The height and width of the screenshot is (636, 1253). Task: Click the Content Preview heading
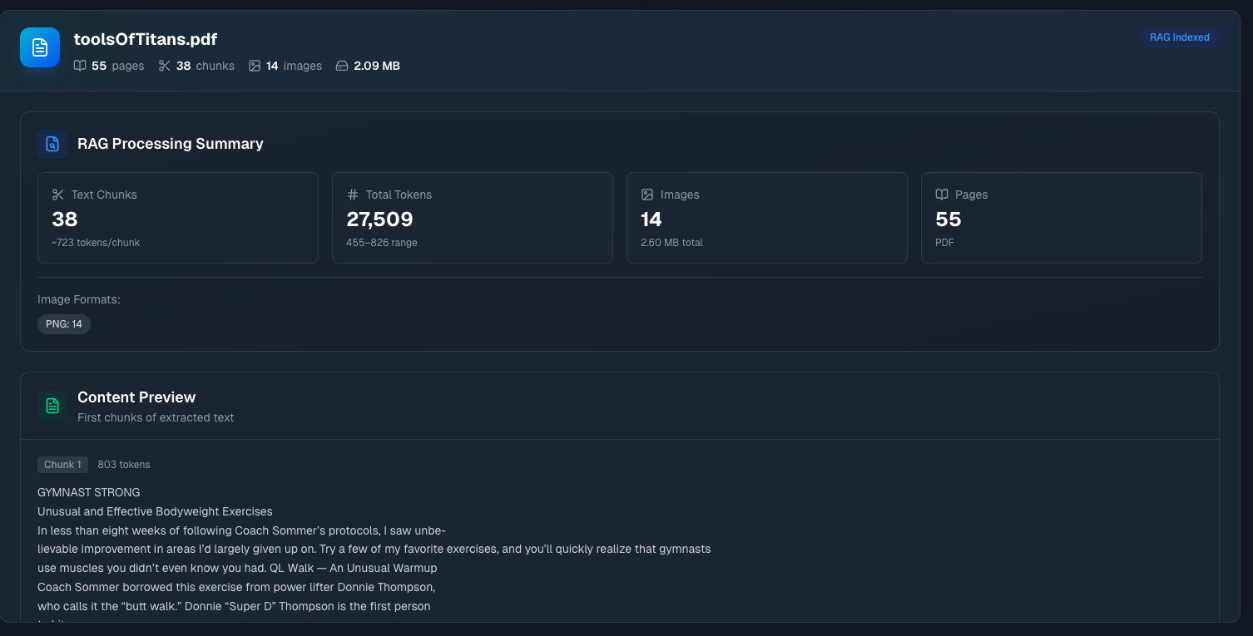click(x=136, y=397)
